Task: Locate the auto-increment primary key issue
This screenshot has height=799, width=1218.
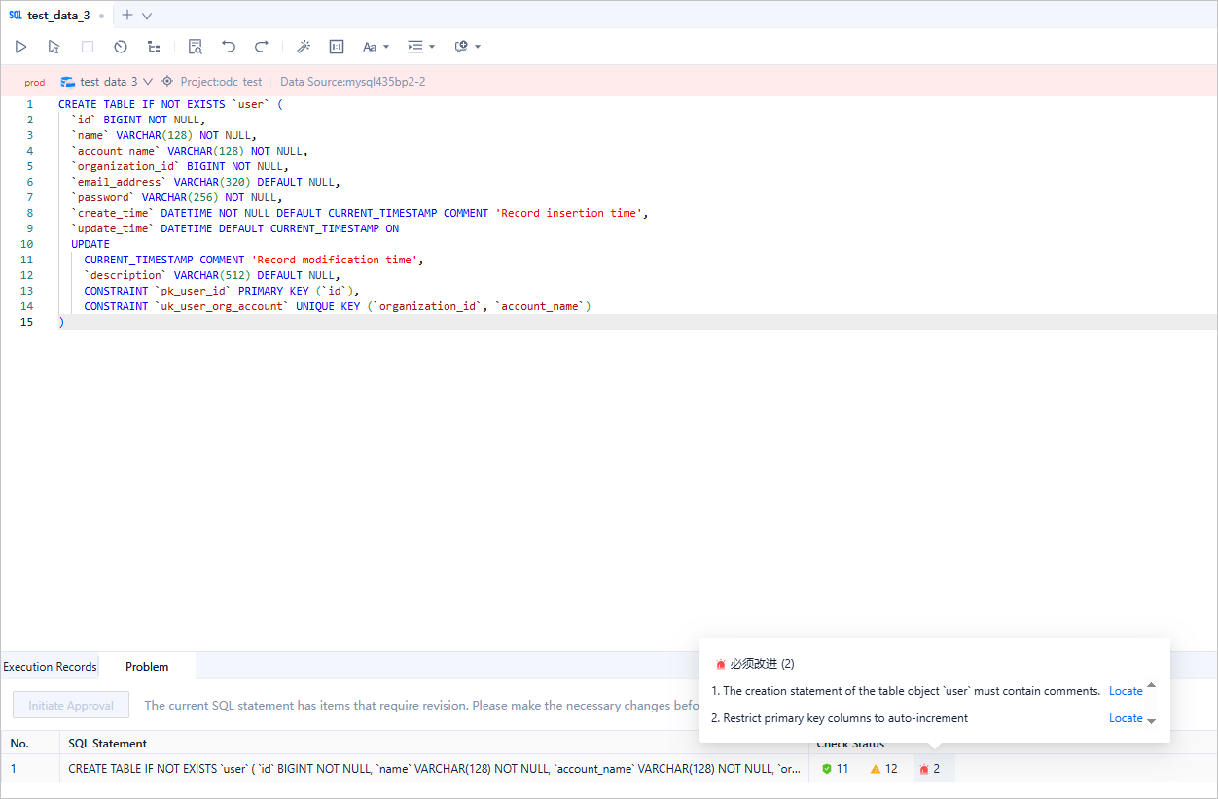Action: [1126, 718]
